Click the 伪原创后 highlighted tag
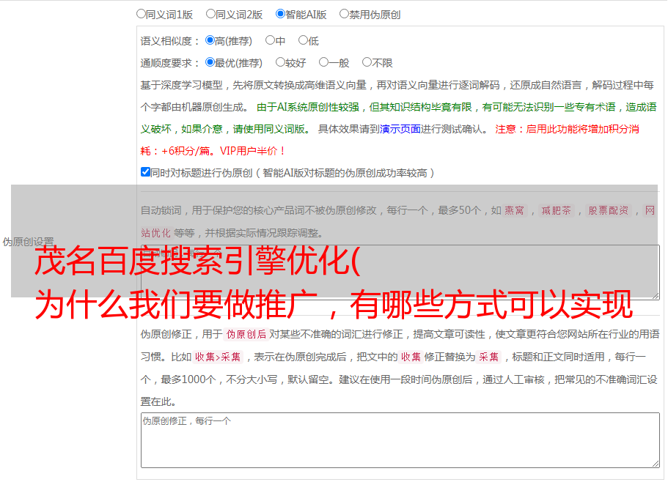 point(246,334)
